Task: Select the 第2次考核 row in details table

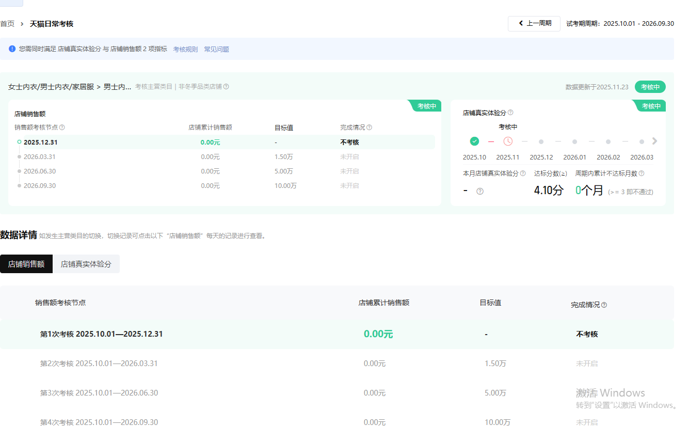Action: pyautogui.click(x=99, y=364)
